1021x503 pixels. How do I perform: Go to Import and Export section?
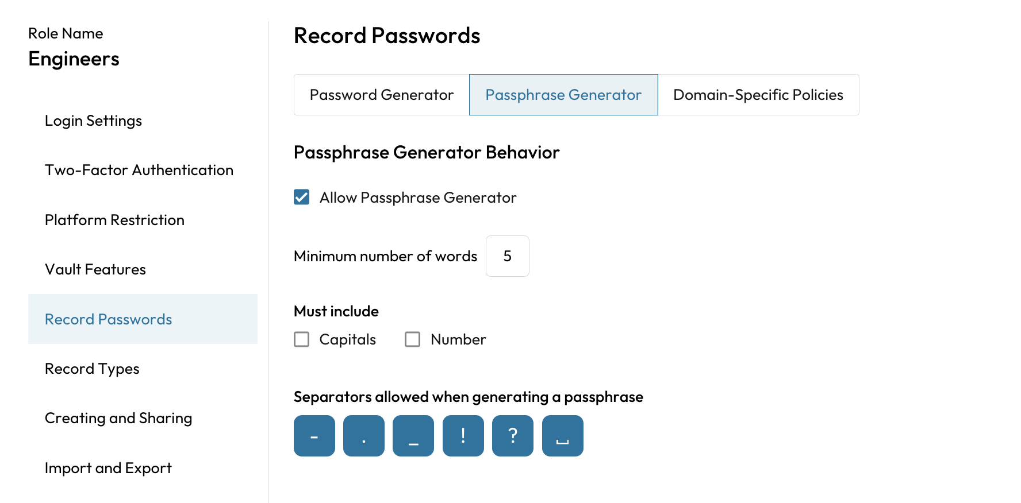(x=108, y=468)
